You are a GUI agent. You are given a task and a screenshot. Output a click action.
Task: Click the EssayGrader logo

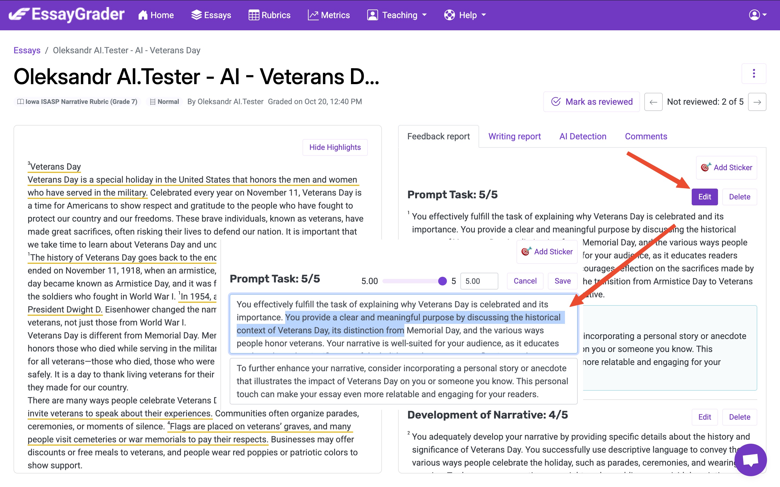point(67,15)
